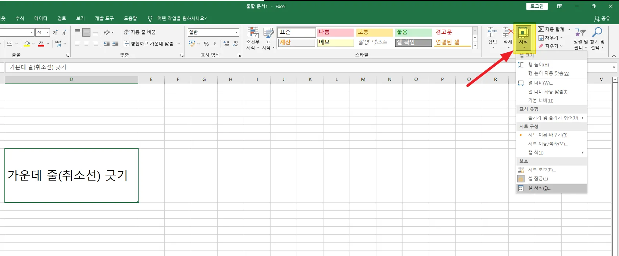Decrease the cell indent
The height and width of the screenshot is (256, 619).
107,44
